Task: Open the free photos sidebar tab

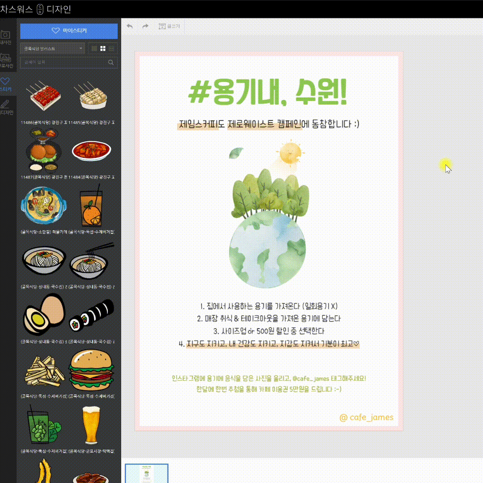Action: tap(6, 61)
